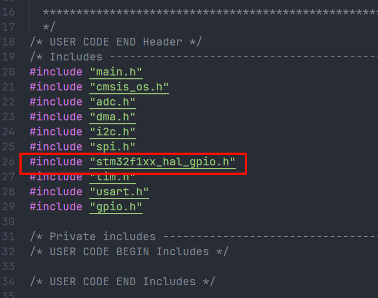Select line number 26 in the gutter

pyautogui.click(x=8, y=161)
